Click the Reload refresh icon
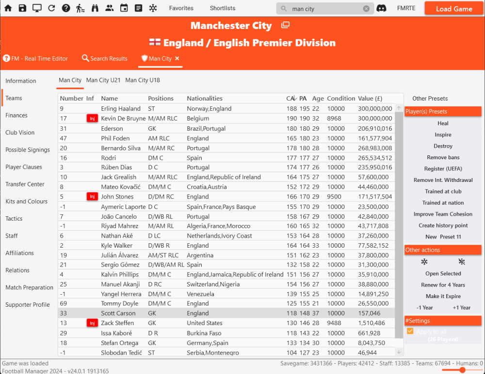The width and height of the screenshot is (485, 374). [x=51, y=8]
